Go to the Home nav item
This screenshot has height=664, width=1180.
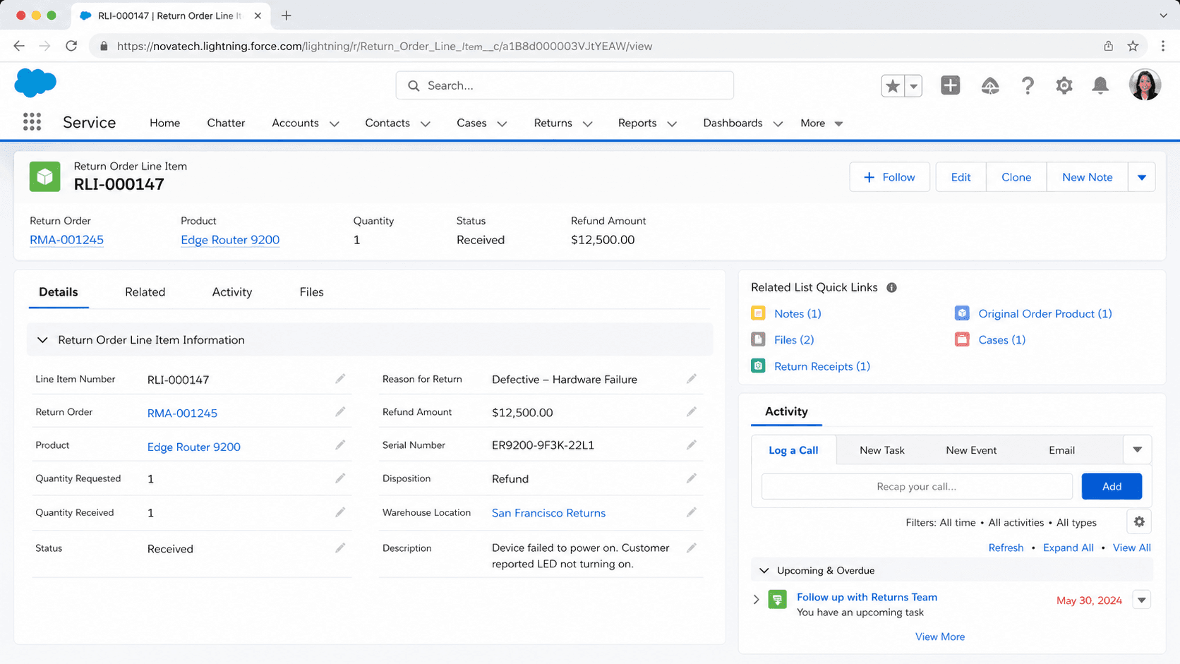pyautogui.click(x=164, y=123)
